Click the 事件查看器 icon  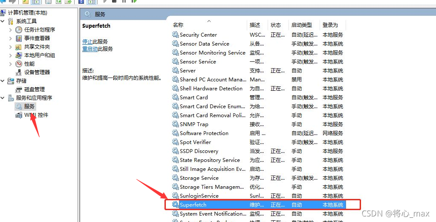tap(19, 38)
